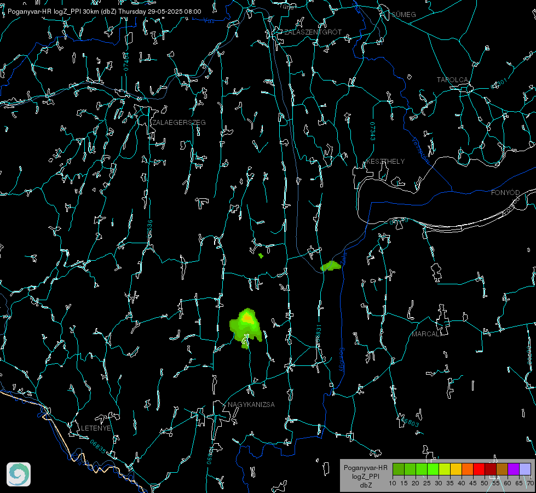Click the ZALAEGERSZEG city label
This screenshot has width=536, height=493.
click(x=179, y=123)
